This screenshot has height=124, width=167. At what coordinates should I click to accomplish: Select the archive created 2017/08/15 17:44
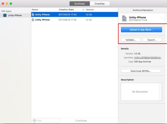click(75, 14)
